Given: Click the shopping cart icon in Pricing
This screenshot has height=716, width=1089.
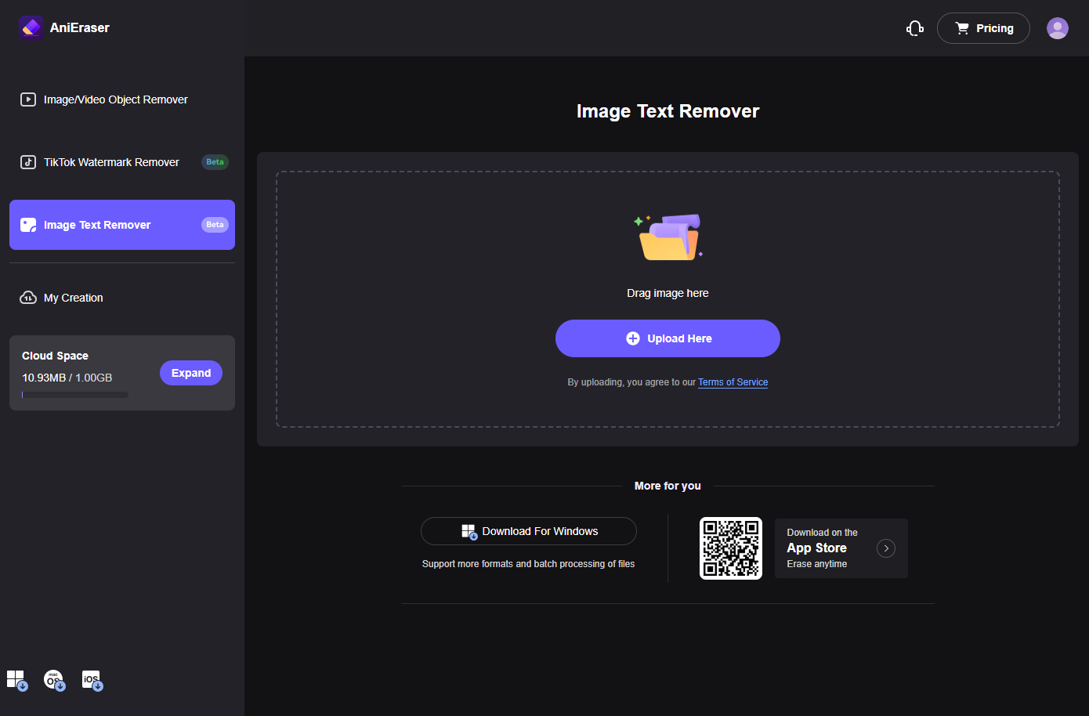Looking at the screenshot, I should pyautogui.click(x=962, y=28).
